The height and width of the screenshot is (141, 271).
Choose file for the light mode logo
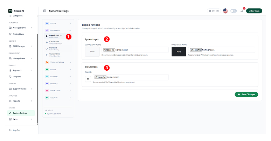pos(109,50)
